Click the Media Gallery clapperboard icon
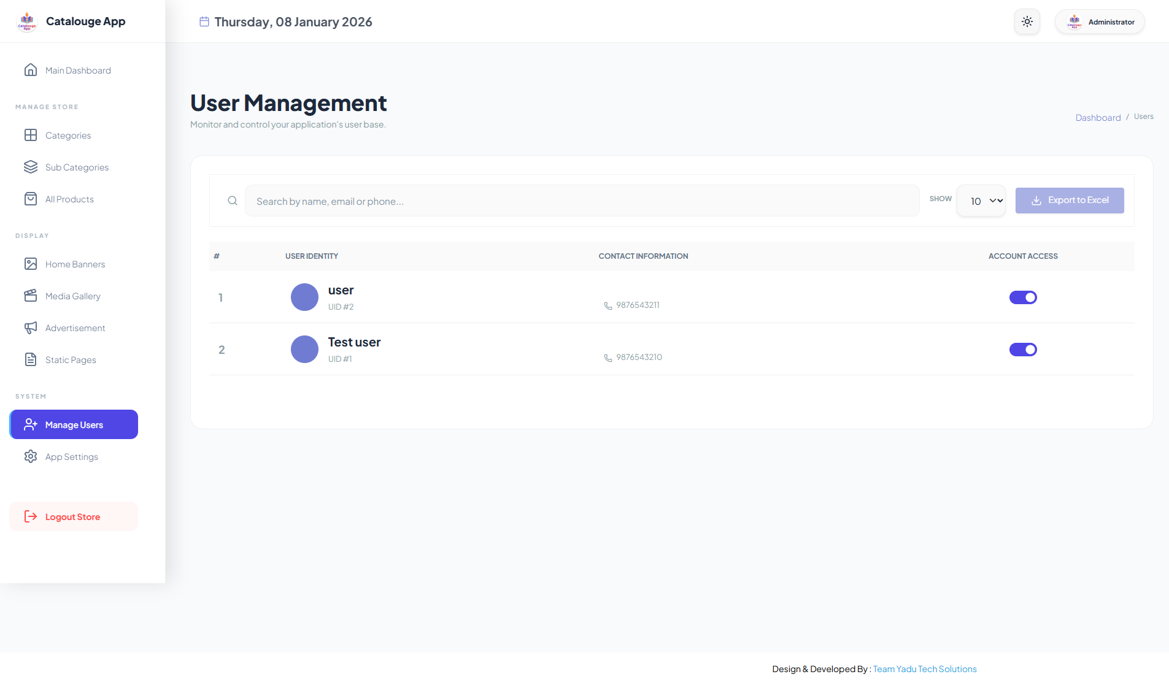Image resolution: width=1169 pixels, height=685 pixels. tap(31, 296)
